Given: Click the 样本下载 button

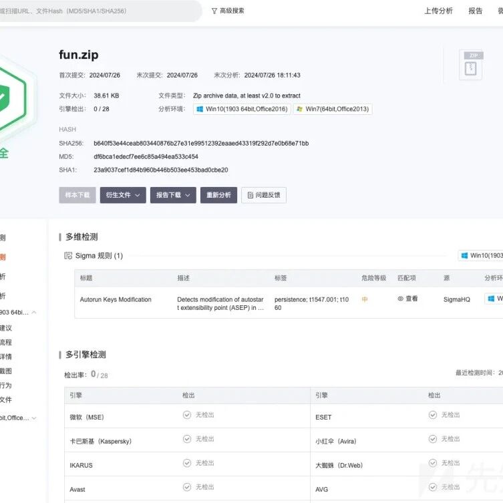Looking at the screenshot, I should (x=77, y=195).
